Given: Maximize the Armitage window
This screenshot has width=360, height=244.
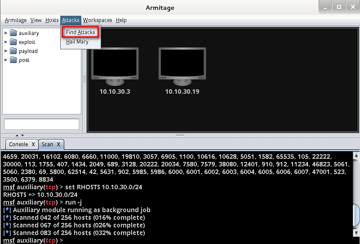Looking at the screenshot, I should 339,7.
